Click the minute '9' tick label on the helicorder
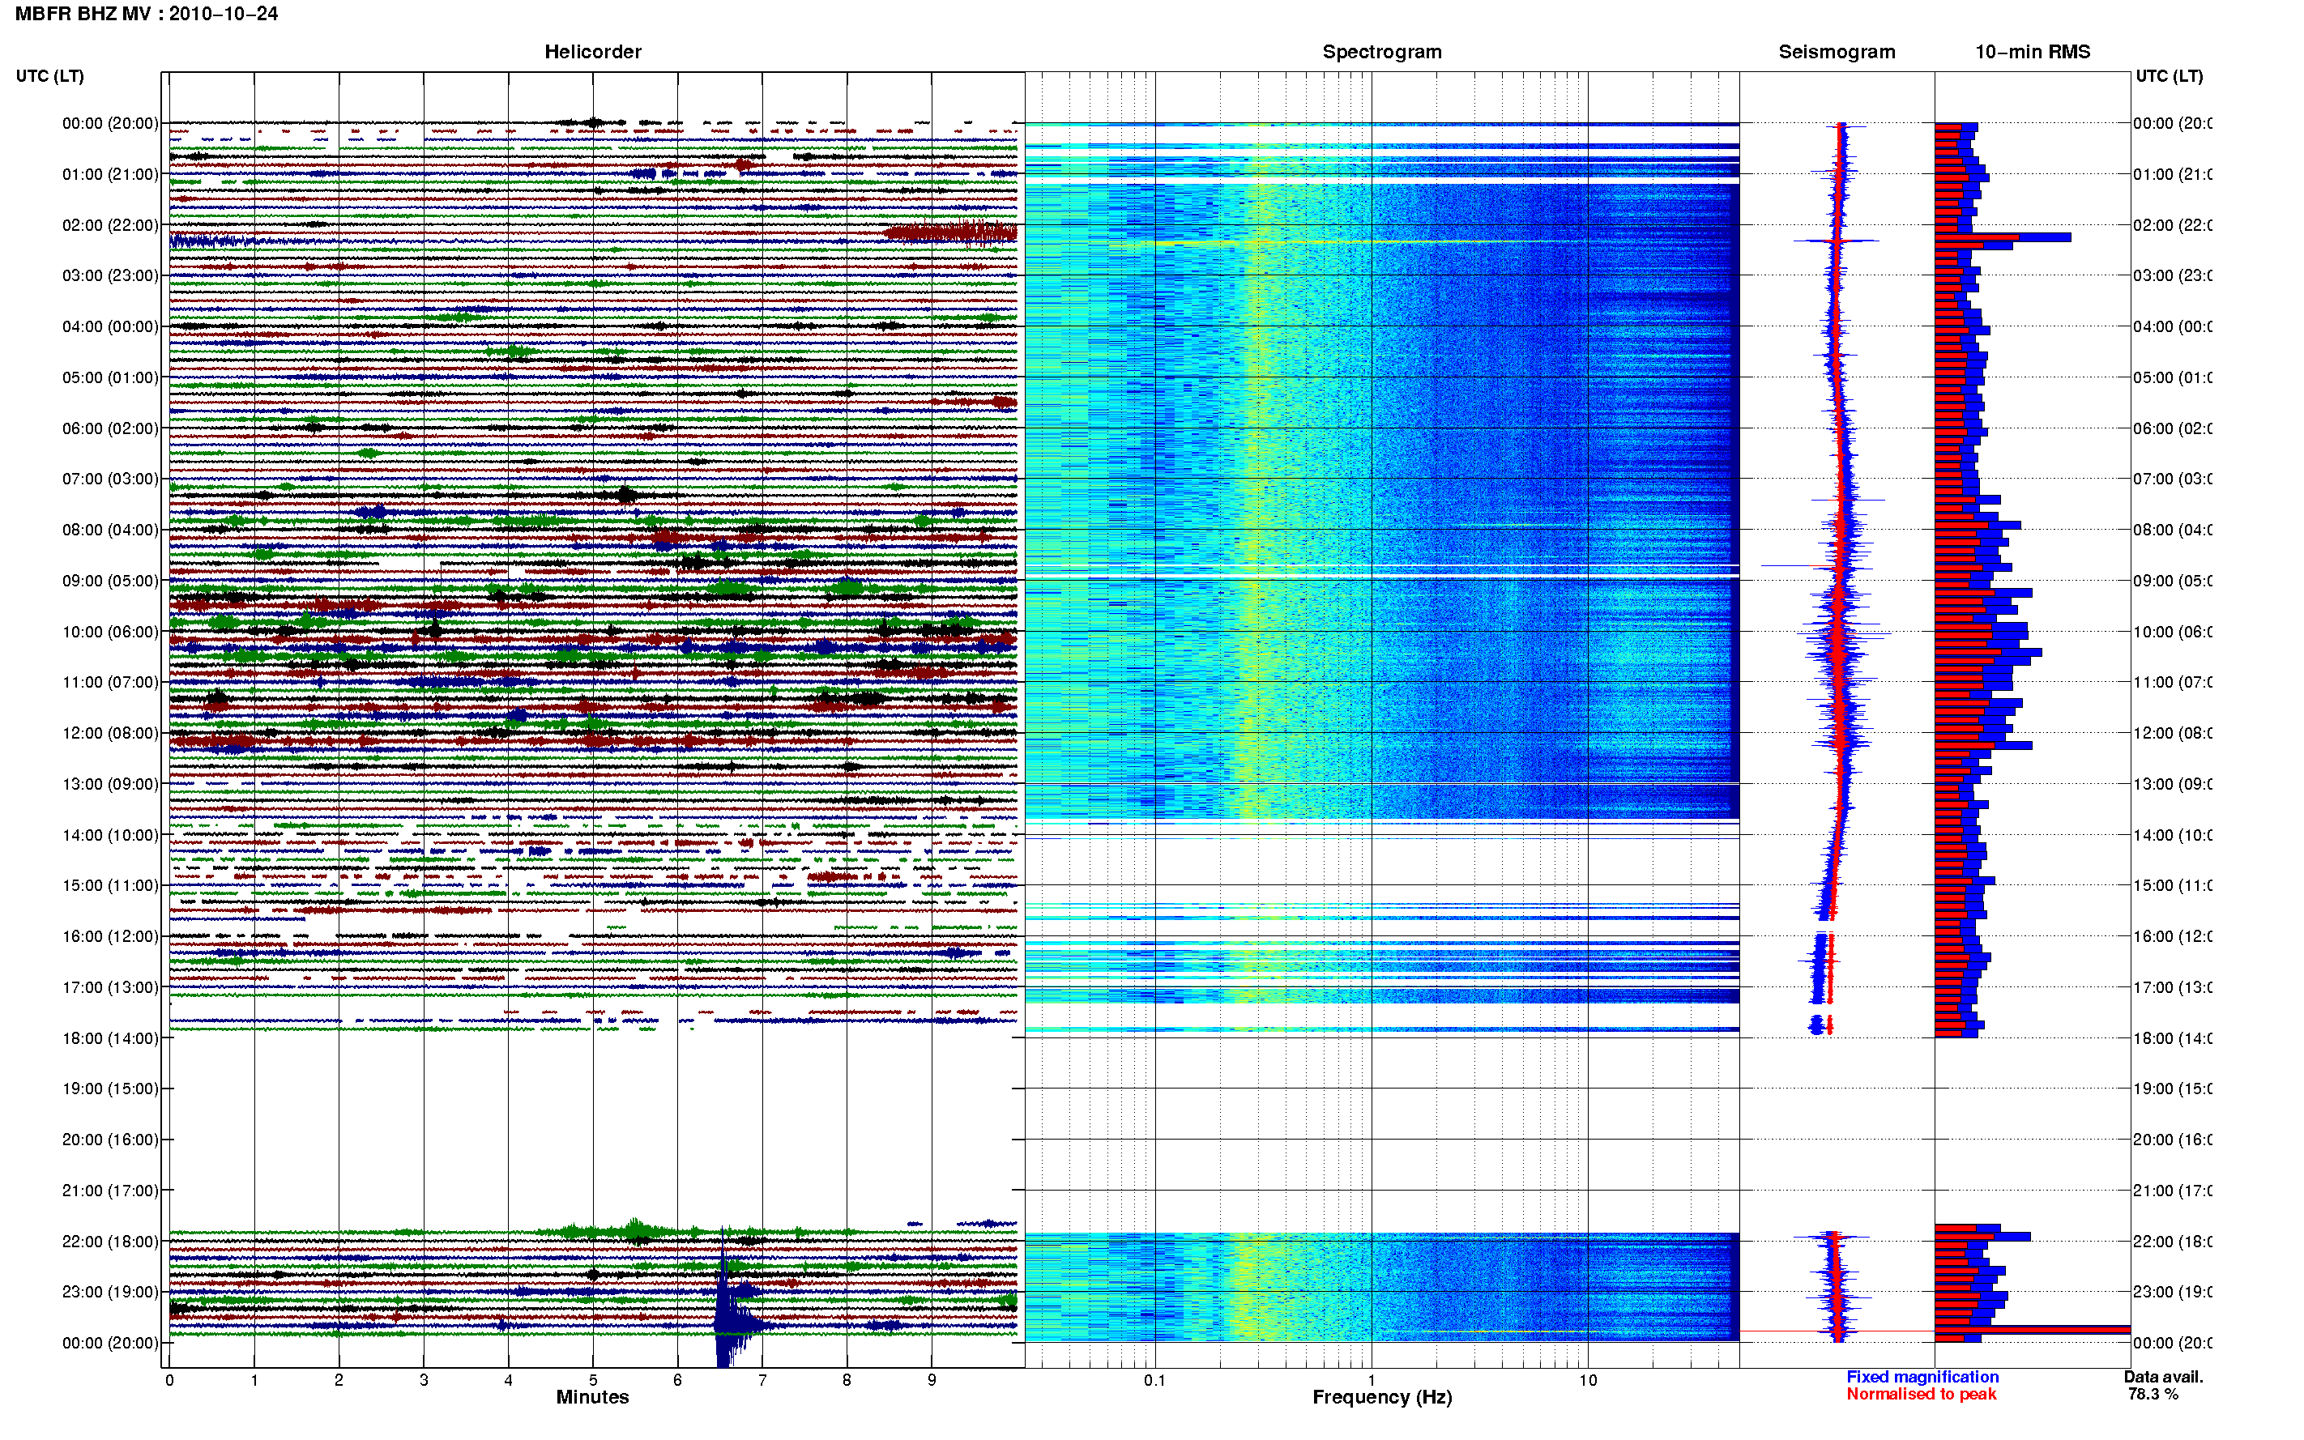The height and width of the screenshot is (1440, 2304). pos(932,1380)
